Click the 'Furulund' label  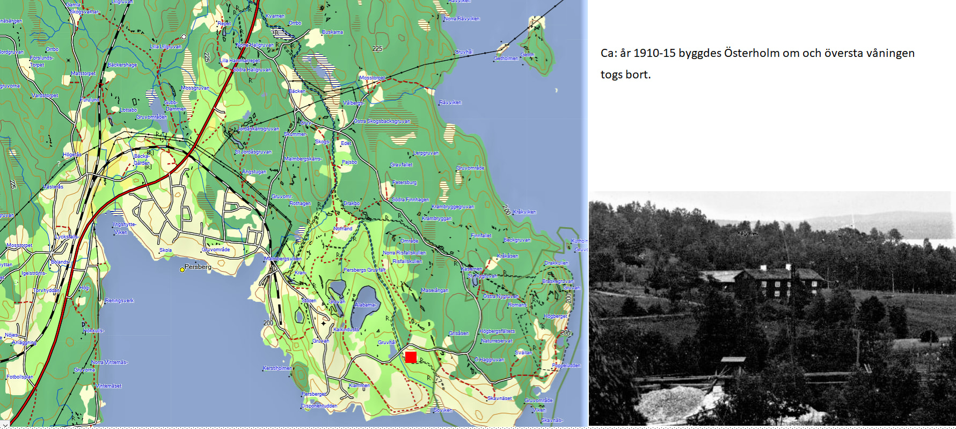coord(90,100)
